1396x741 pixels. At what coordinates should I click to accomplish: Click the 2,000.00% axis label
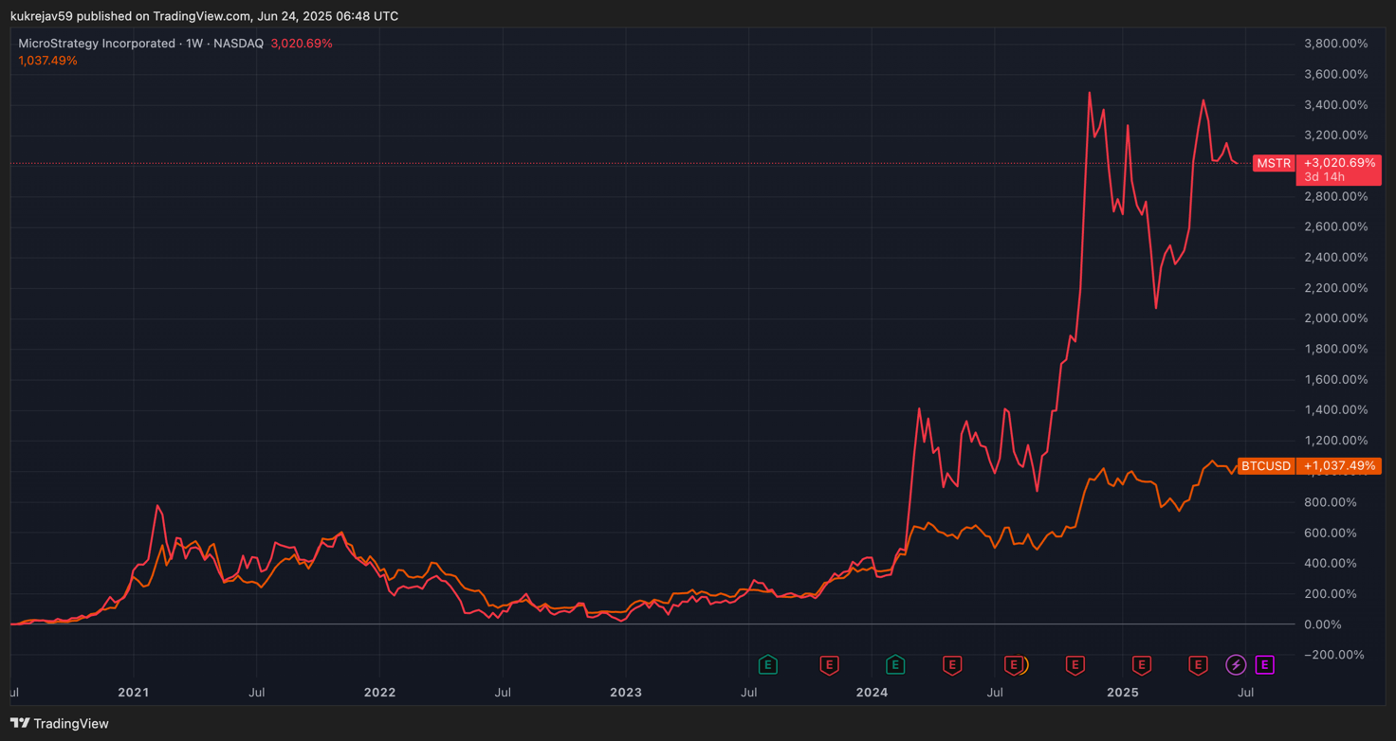click(x=1336, y=318)
